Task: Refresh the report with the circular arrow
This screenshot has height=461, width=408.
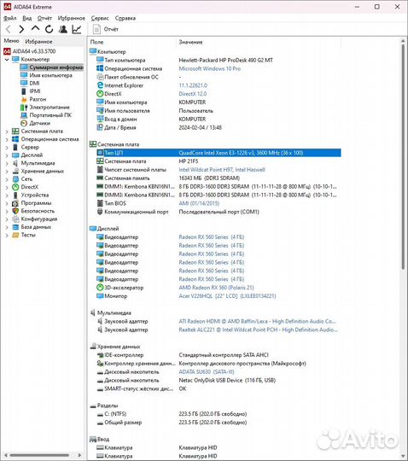Action: click(50, 29)
